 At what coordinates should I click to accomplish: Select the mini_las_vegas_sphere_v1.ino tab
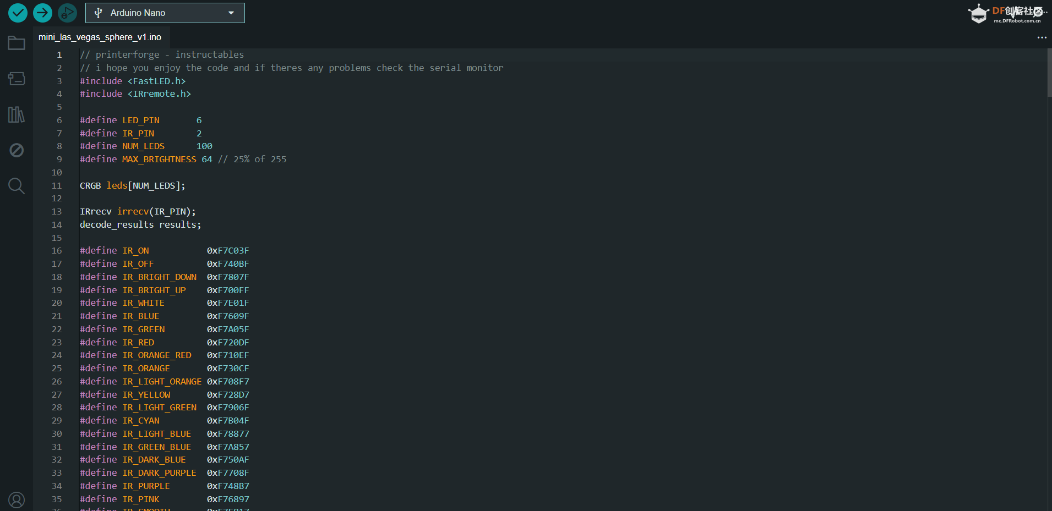100,37
